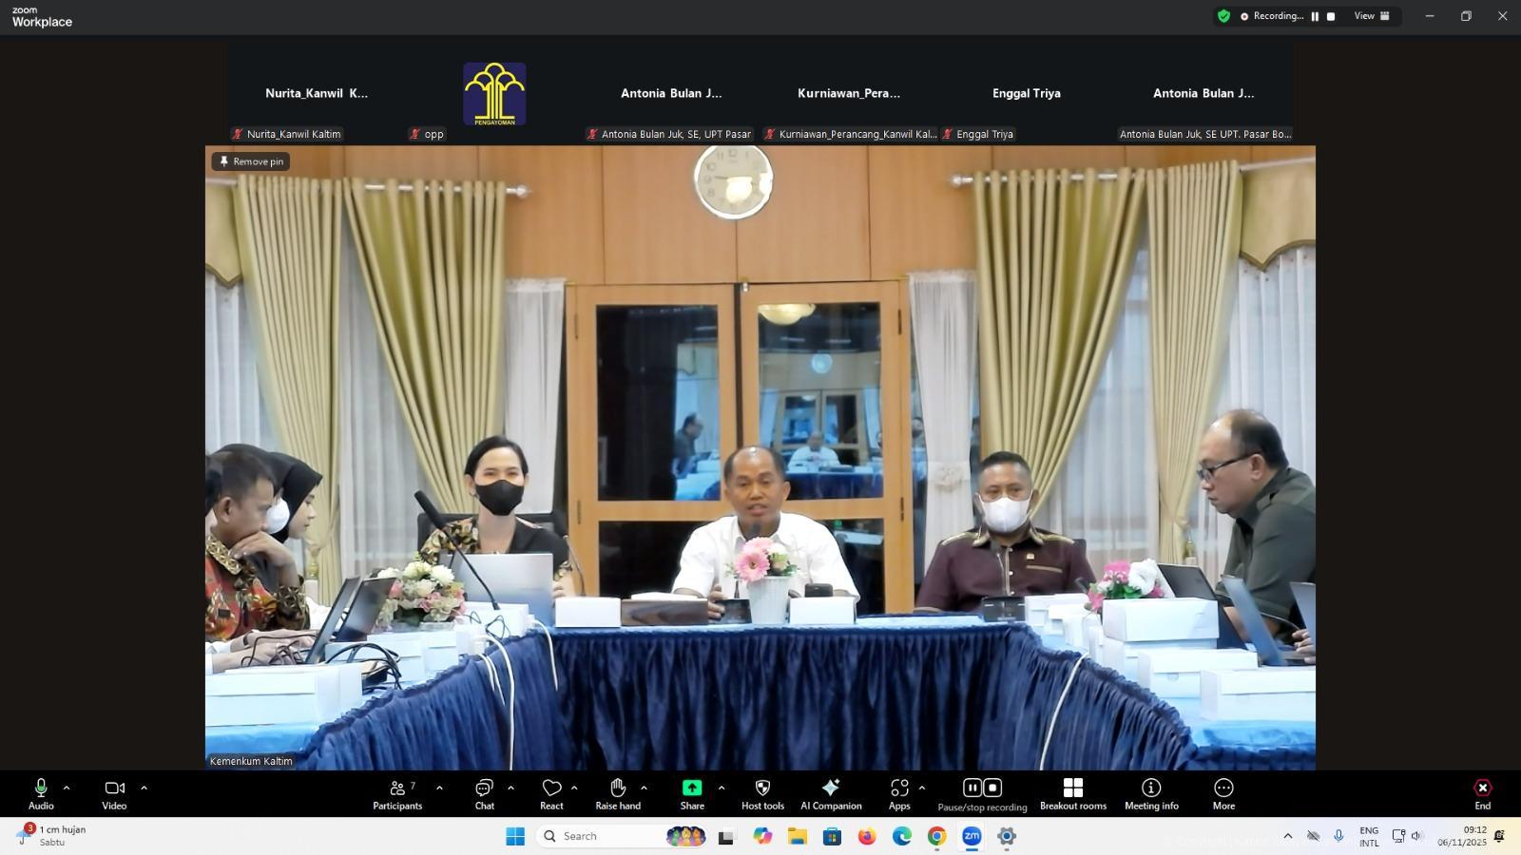Image resolution: width=1521 pixels, height=855 pixels.
Task: Pause recording in the bottom toolbar
Action: pos(972,788)
